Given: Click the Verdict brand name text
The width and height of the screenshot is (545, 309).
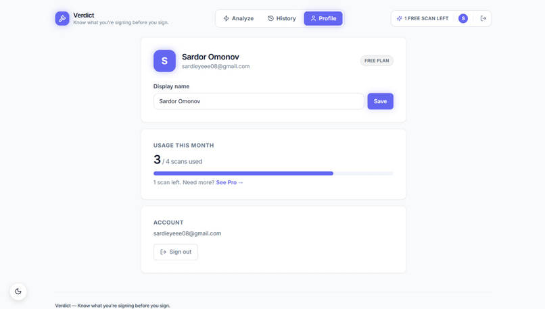Looking at the screenshot, I should 84,16.
